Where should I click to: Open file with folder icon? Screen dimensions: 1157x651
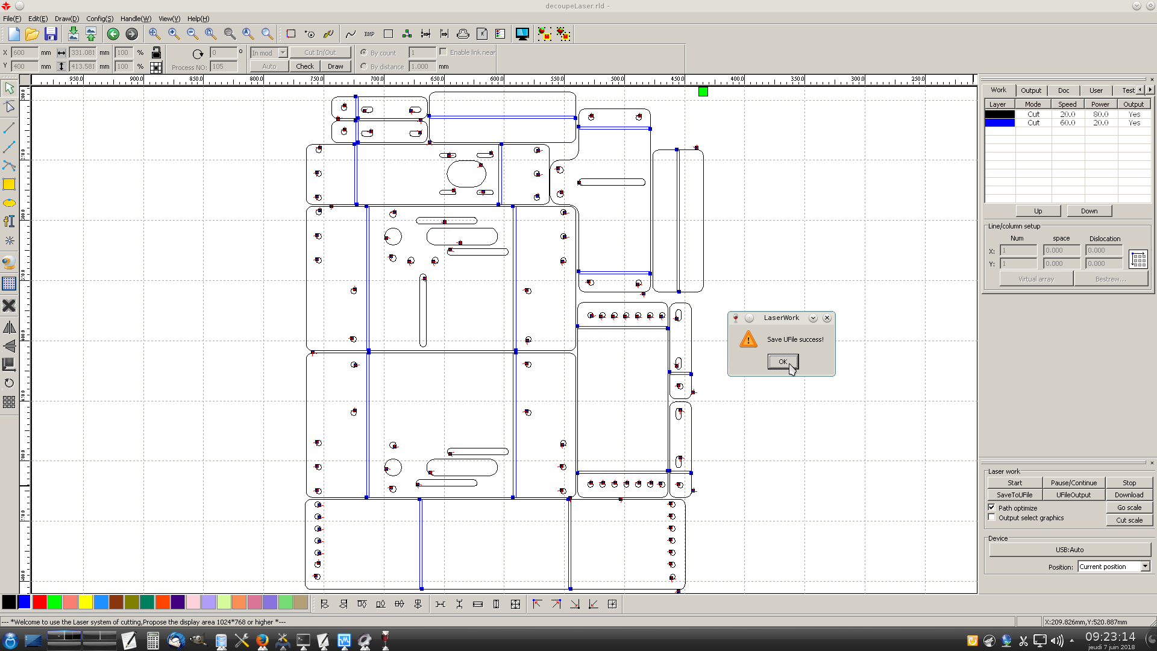pos(32,34)
